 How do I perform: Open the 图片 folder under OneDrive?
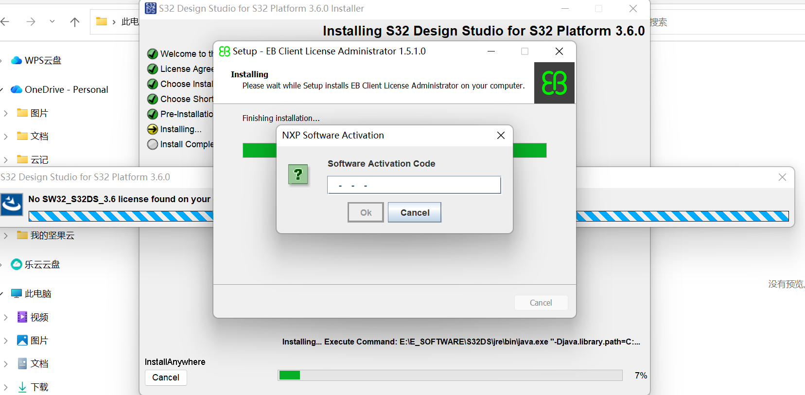[x=39, y=113]
